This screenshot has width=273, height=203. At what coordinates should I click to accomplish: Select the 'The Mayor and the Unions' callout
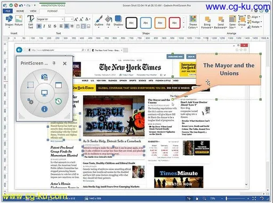pos(229,69)
